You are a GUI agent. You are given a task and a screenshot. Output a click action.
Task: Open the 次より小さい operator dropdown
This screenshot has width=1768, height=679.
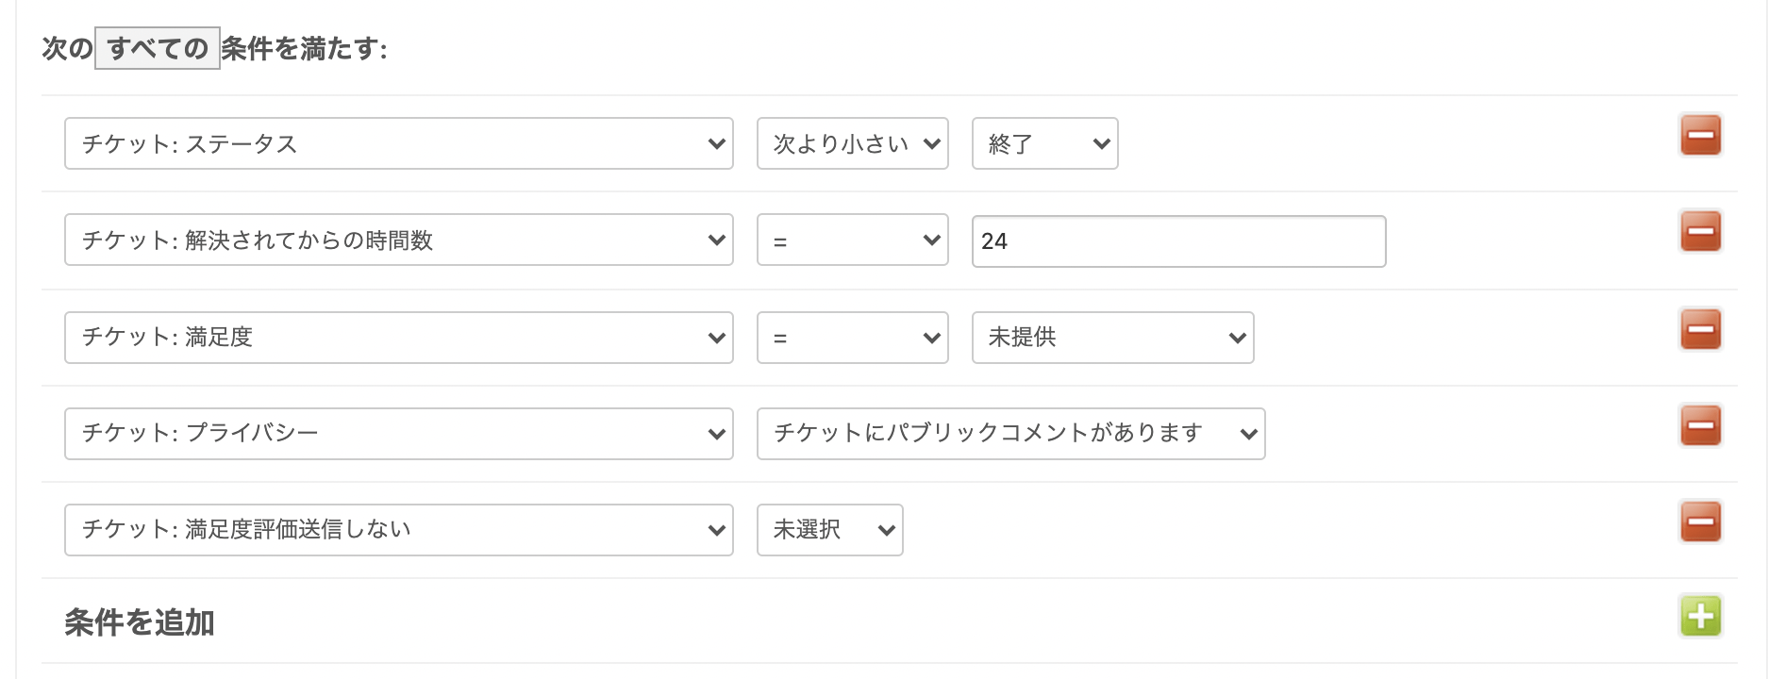[852, 143]
